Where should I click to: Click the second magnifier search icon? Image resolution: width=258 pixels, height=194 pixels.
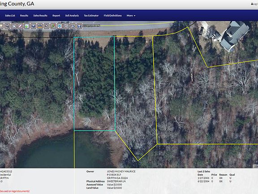(47, 26)
